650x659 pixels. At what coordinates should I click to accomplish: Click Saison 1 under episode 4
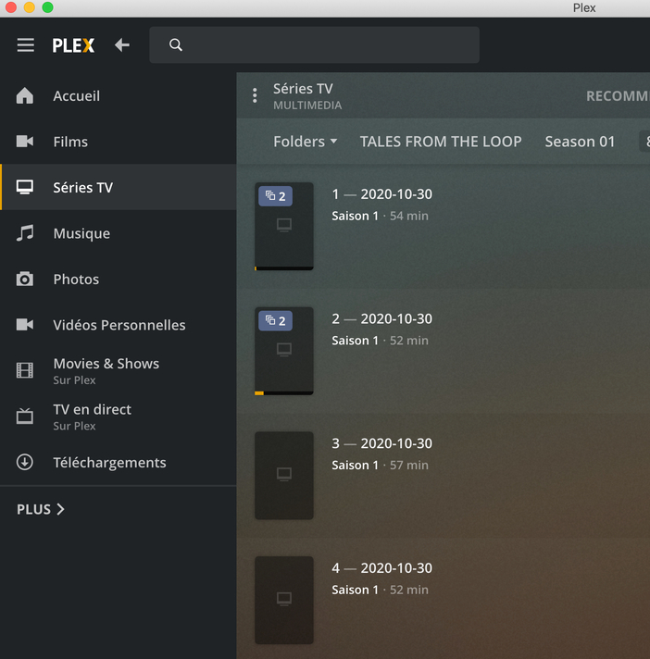[355, 590]
